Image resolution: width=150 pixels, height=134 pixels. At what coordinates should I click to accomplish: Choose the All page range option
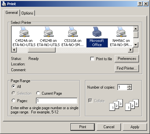(x=14, y=86)
